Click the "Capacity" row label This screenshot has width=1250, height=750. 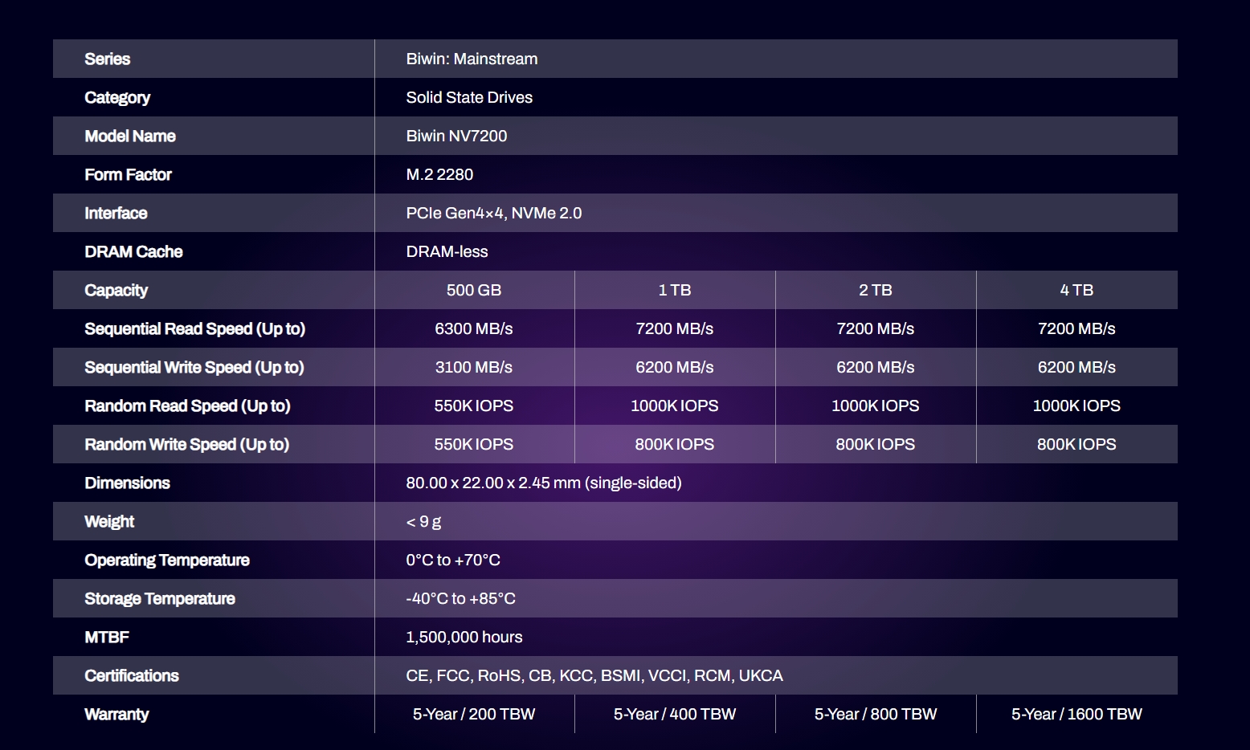116,290
